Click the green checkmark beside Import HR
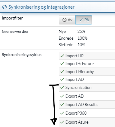The image size is (115, 127). [62, 56]
